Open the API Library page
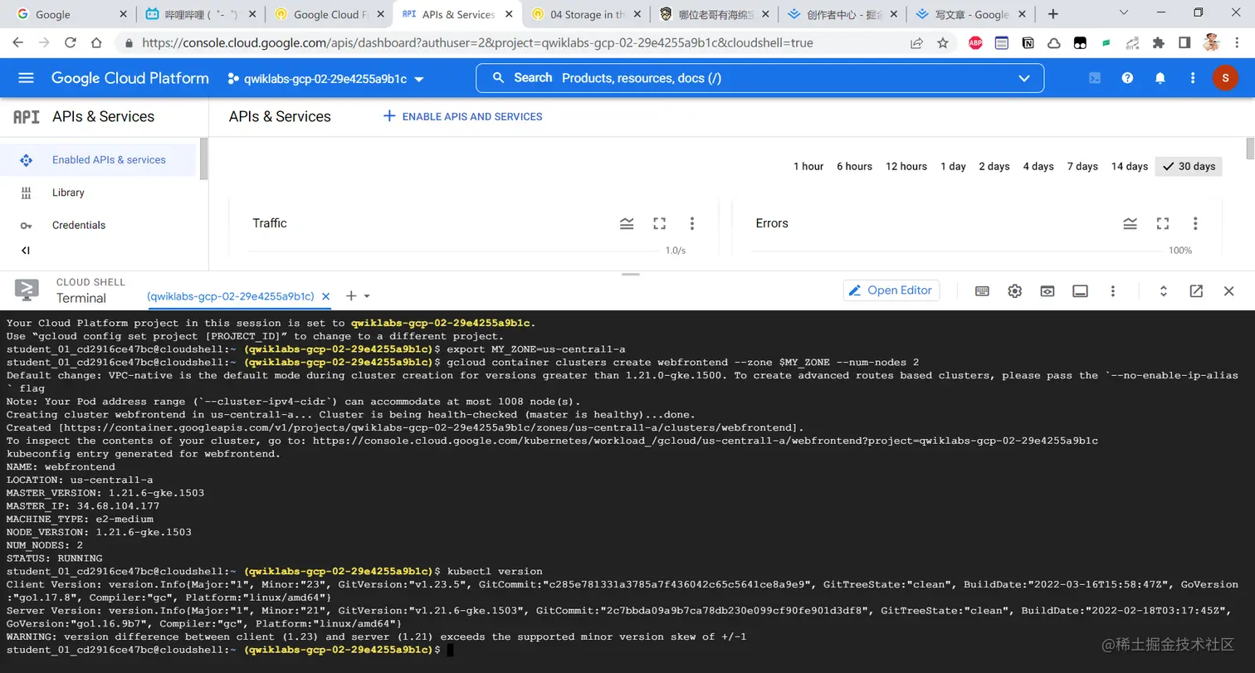The width and height of the screenshot is (1255, 673). pyautogui.click(x=99, y=193)
